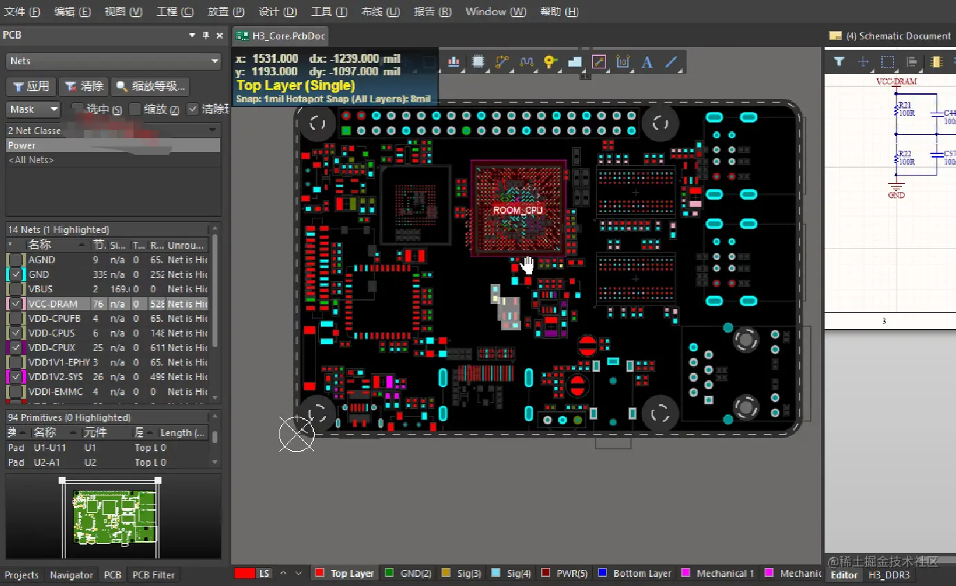Select the Place Line tool
Viewport: 956px width, 586px height.
(x=671, y=62)
